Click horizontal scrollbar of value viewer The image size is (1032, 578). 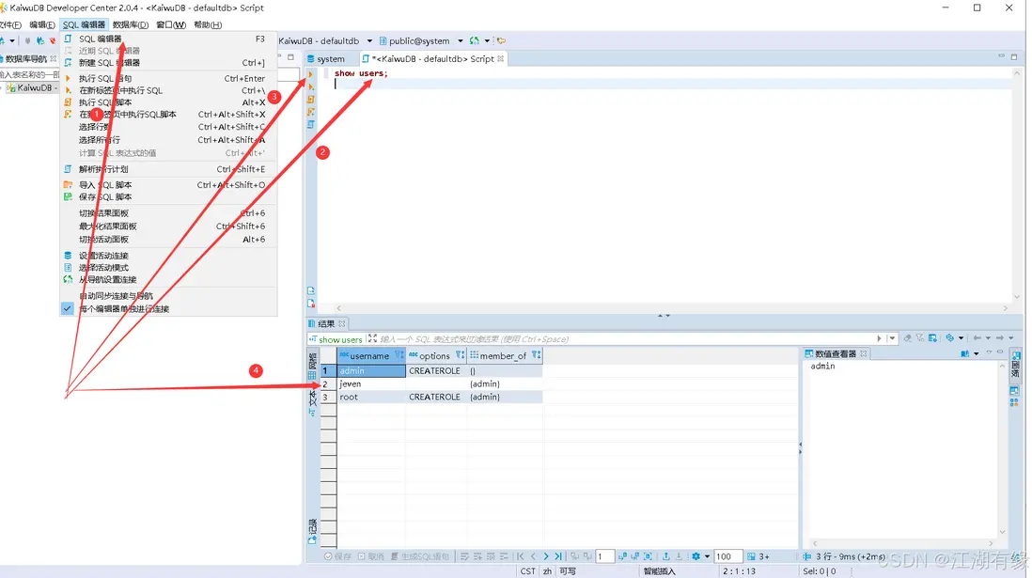click(903, 543)
